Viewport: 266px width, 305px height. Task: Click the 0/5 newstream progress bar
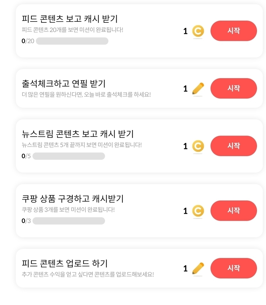click(x=69, y=156)
